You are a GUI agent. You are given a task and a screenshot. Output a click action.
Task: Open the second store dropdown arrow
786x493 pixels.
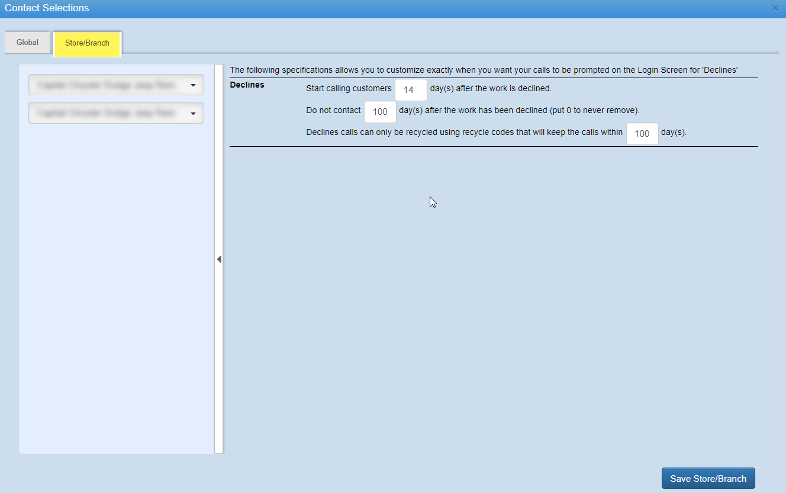tap(194, 113)
